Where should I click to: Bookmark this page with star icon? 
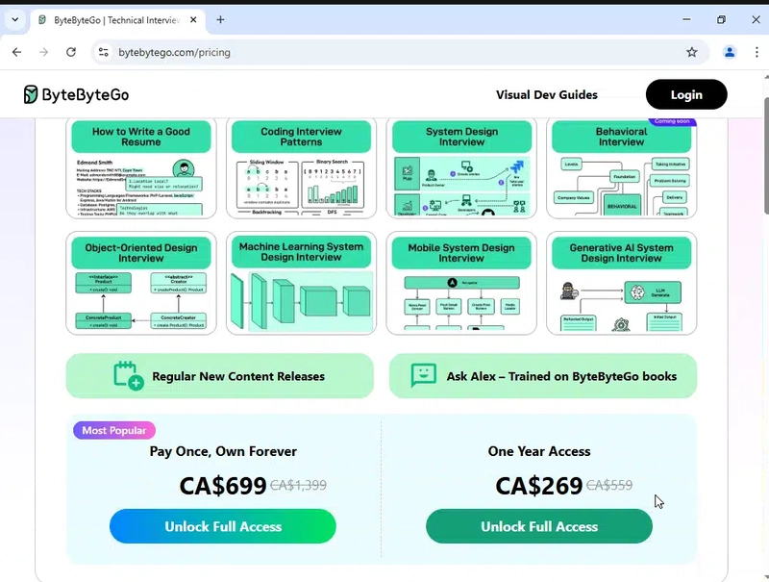(691, 52)
